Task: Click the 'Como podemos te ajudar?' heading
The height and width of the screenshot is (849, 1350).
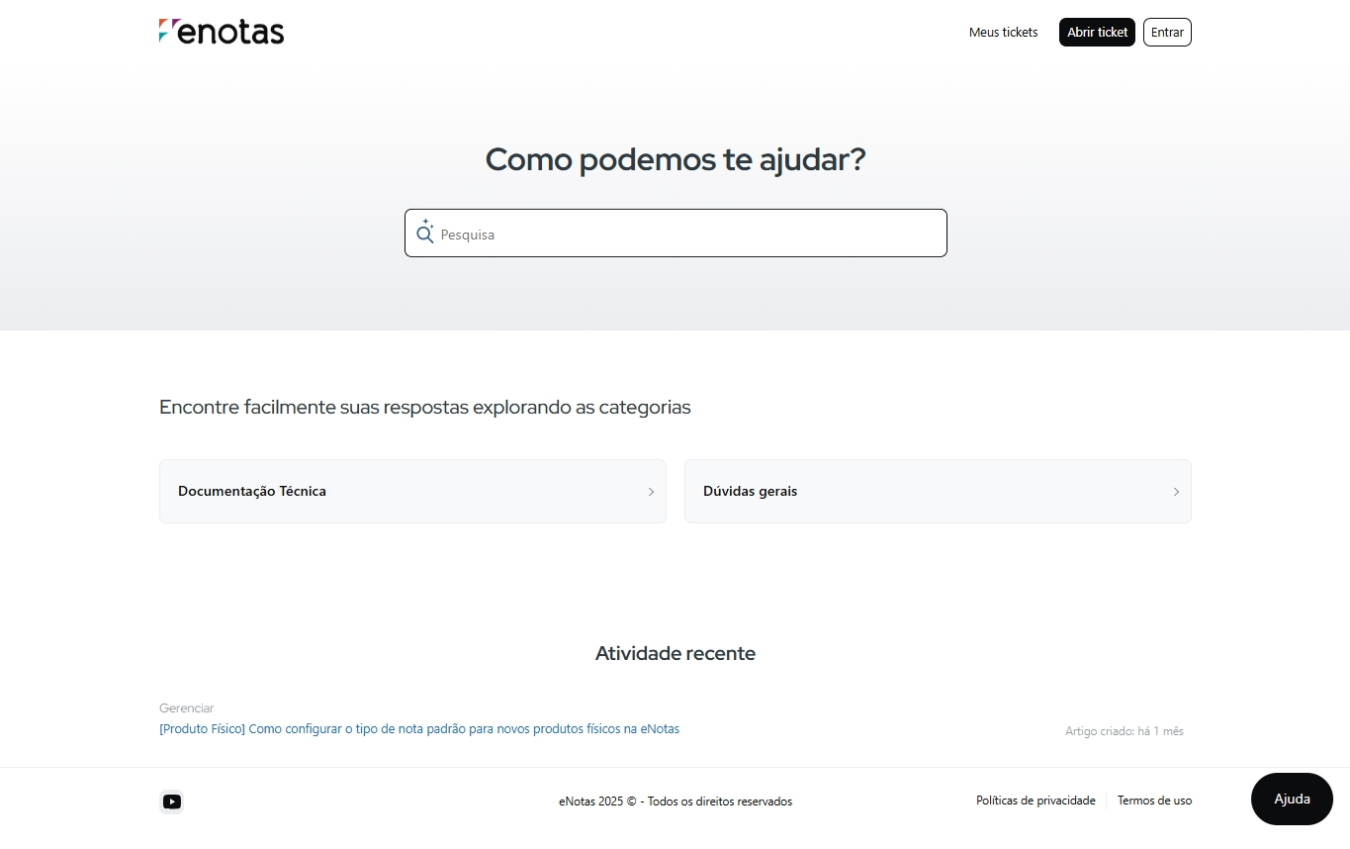Action: click(x=675, y=159)
